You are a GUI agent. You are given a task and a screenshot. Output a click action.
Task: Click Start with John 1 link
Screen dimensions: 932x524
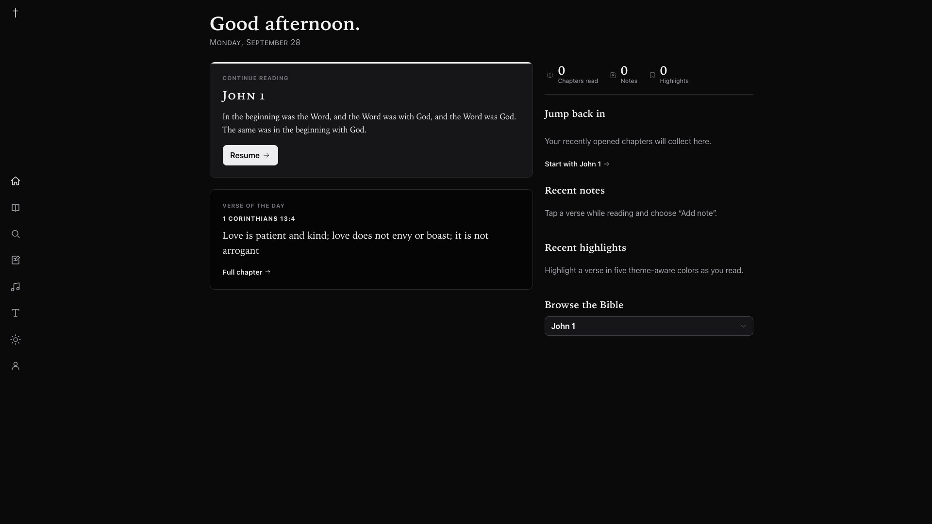(x=577, y=164)
